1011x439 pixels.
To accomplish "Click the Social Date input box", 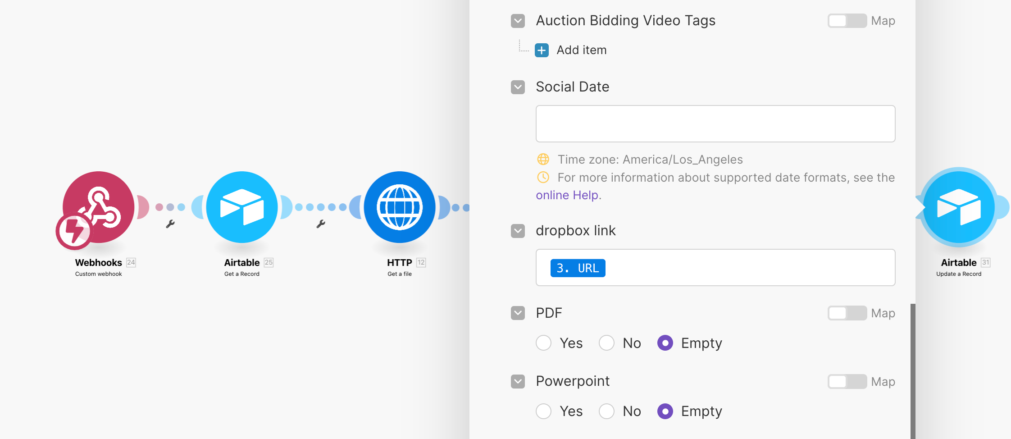I will 715,123.
